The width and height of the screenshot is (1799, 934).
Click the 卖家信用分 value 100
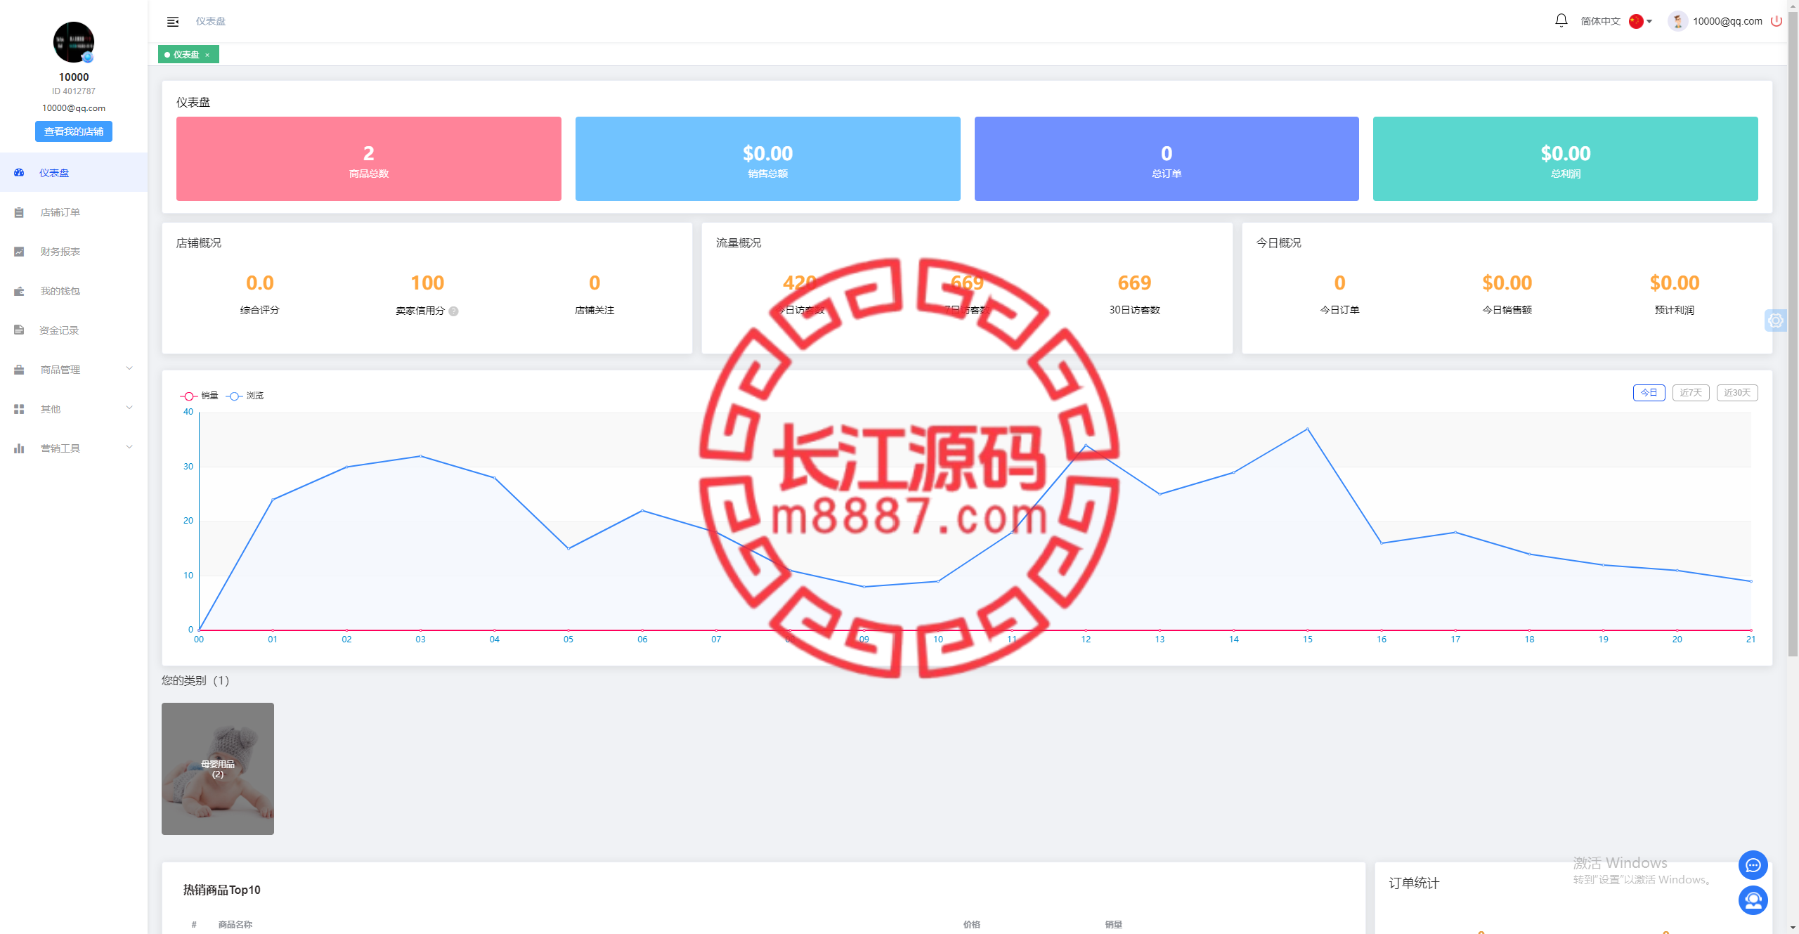pos(427,283)
